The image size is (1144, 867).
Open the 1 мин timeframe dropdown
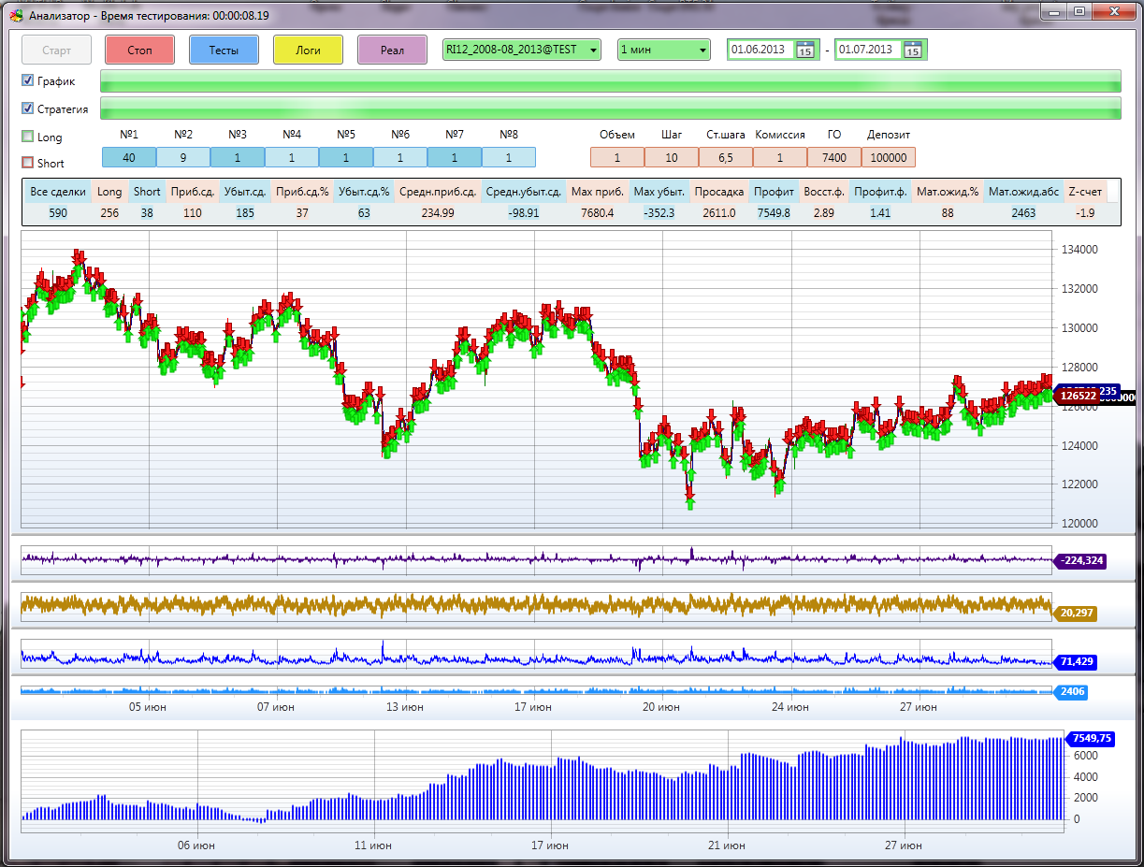coord(664,50)
